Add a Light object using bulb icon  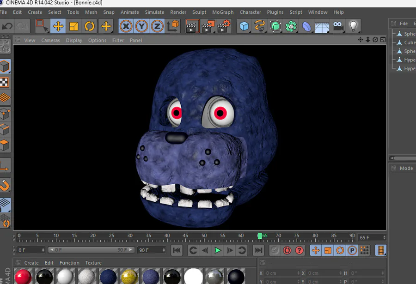click(354, 26)
